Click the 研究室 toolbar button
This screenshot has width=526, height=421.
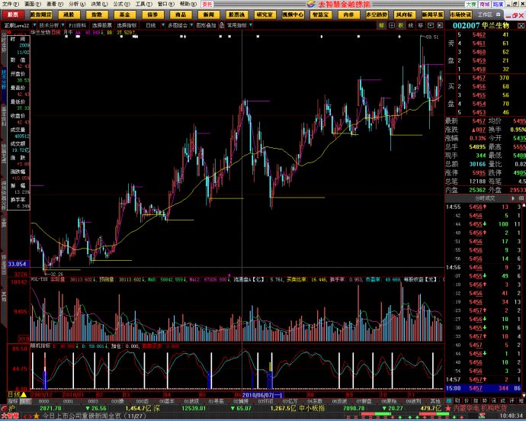tap(265, 14)
